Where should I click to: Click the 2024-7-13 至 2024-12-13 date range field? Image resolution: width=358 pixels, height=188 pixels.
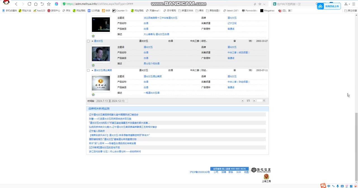point(112,101)
